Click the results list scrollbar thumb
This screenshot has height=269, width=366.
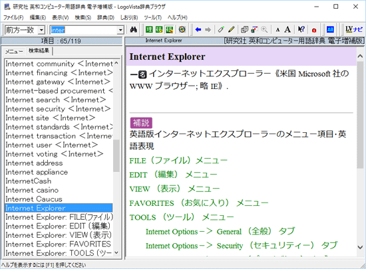point(116,156)
